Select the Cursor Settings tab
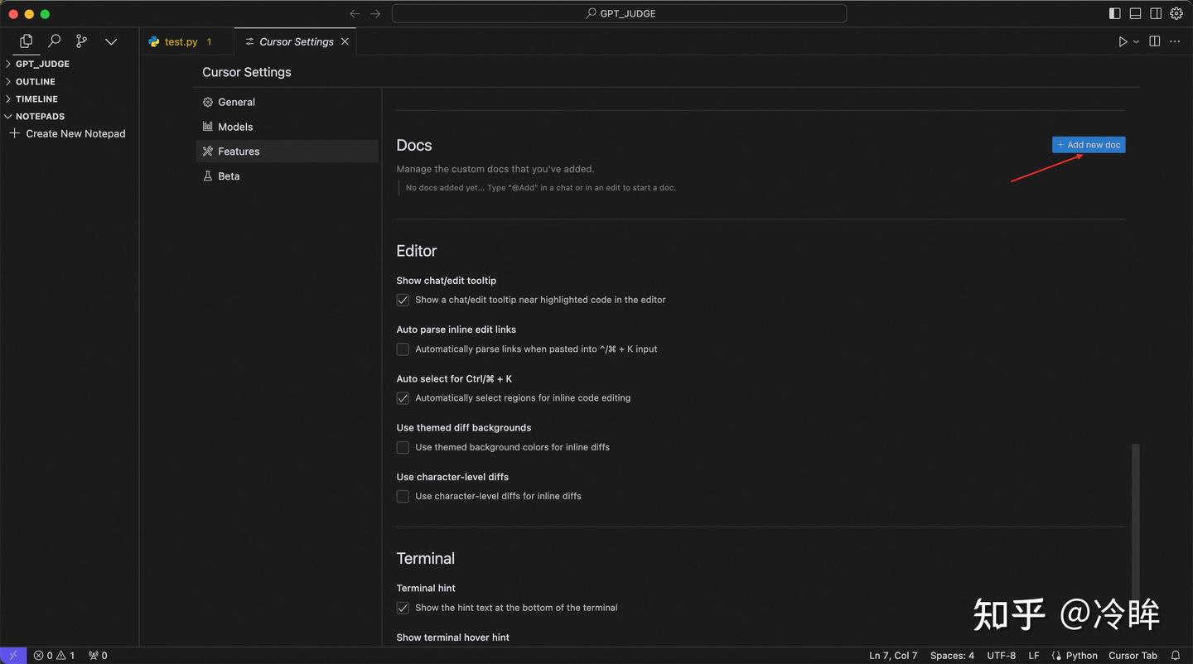The image size is (1193, 664). 296,41
